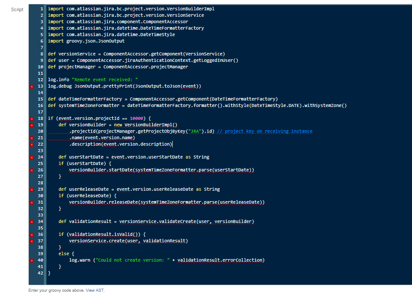Click line number 1 in the gutter
The image size is (412, 296).
point(42,9)
